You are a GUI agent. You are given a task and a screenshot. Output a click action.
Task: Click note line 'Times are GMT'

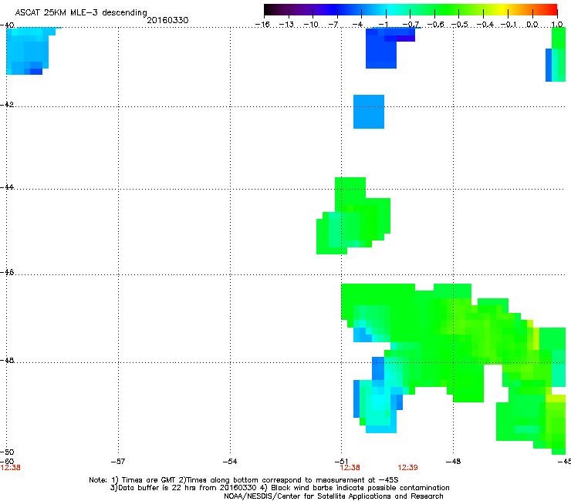(x=244, y=480)
